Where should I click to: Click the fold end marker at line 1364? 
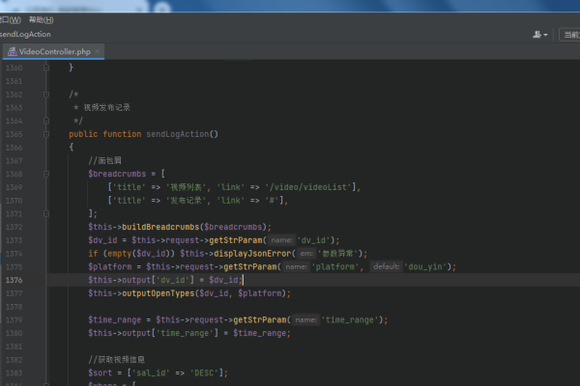(47, 121)
